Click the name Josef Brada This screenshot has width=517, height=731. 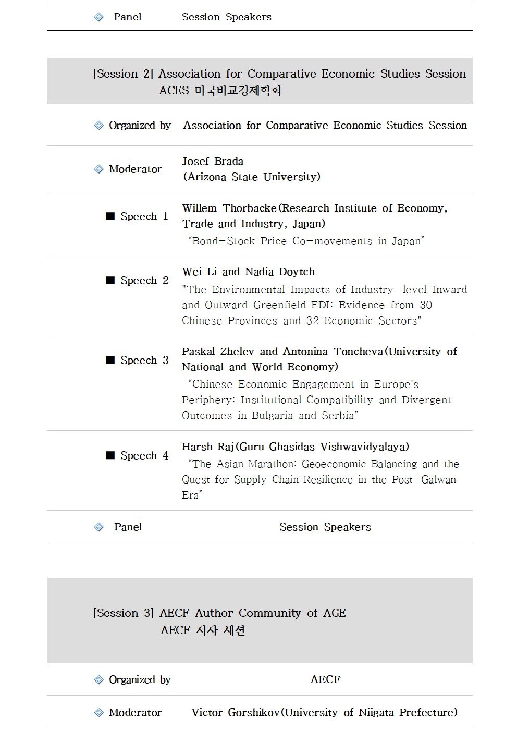tap(213, 162)
